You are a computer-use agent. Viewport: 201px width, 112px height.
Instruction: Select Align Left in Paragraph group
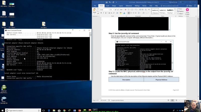point(129,13)
